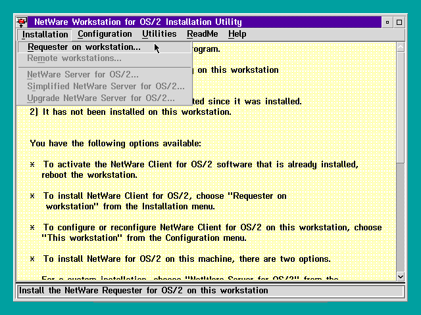Viewport: 421px width, 315px height.
Task: Minimize the Installation Utility window
Action: [387, 22]
